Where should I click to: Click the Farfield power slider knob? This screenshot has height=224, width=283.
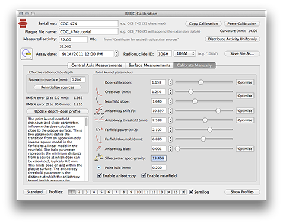(209, 130)
